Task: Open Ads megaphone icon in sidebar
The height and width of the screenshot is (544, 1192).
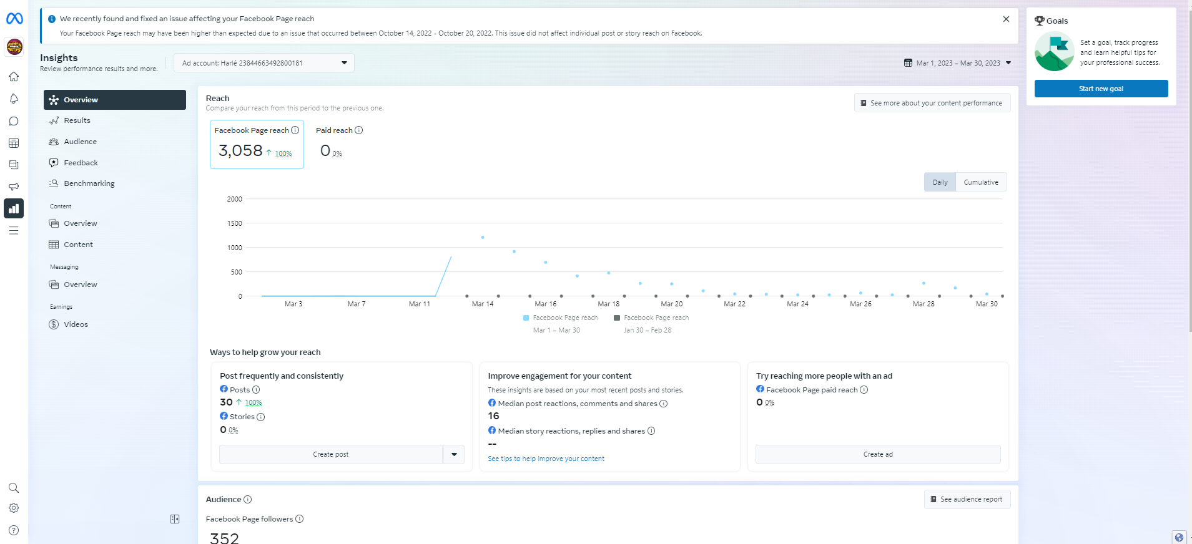Action: point(14,187)
